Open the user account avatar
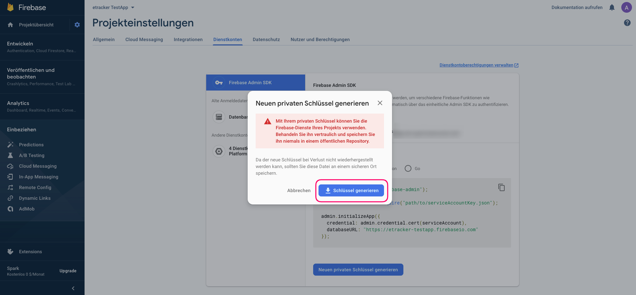Viewport: 636px width, 295px height. click(627, 7)
